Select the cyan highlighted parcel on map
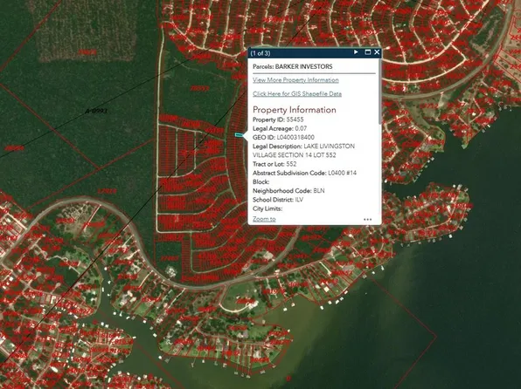The height and width of the screenshot is (389, 521). 239,135
